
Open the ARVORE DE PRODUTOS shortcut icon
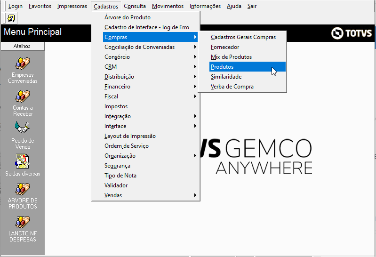coord(23,189)
